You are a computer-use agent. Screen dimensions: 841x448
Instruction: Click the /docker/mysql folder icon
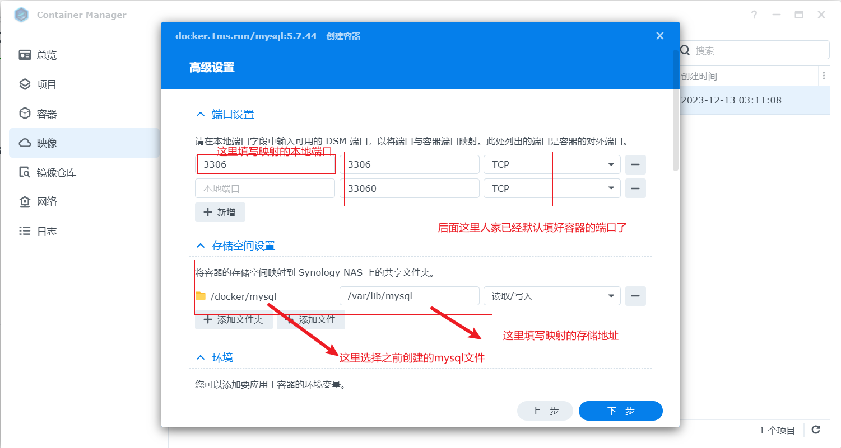coord(201,296)
